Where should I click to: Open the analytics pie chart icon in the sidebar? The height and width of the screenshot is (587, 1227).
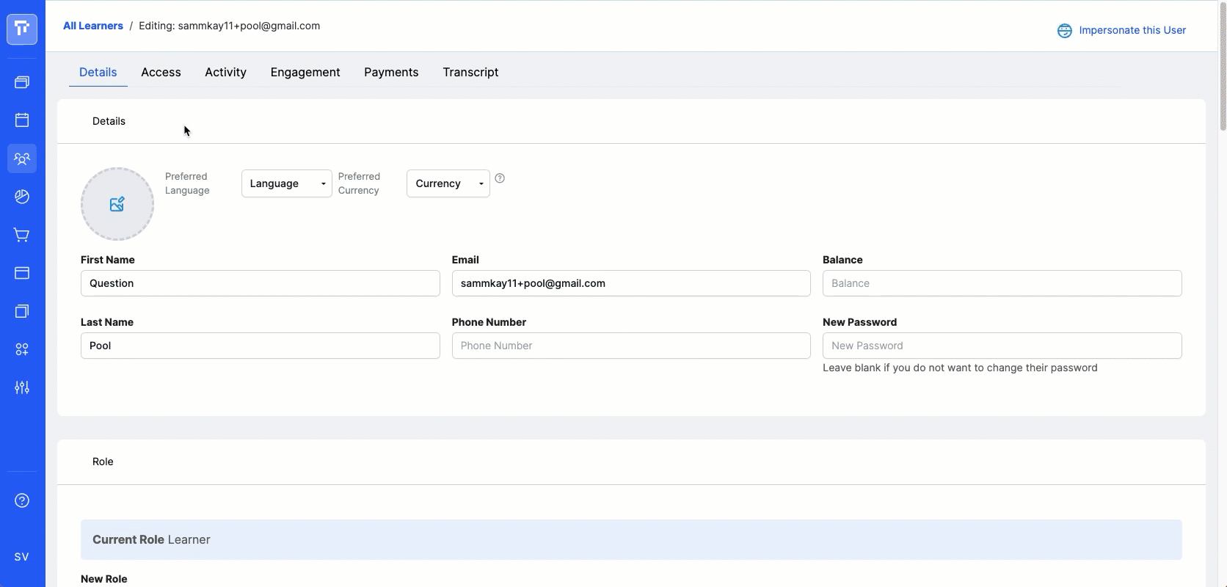click(22, 197)
